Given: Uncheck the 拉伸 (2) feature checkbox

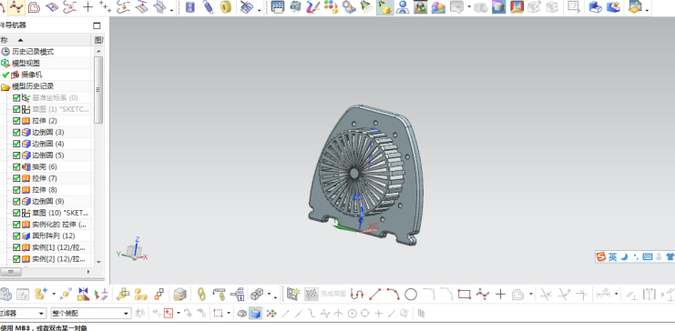Looking at the screenshot, I should tap(16, 121).
